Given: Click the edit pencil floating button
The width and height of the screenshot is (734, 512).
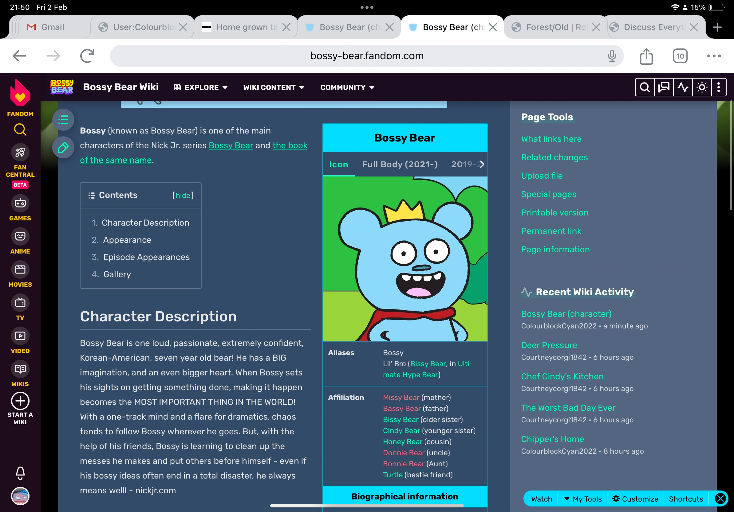Looking at the screenshot, I should pos(63,147).
